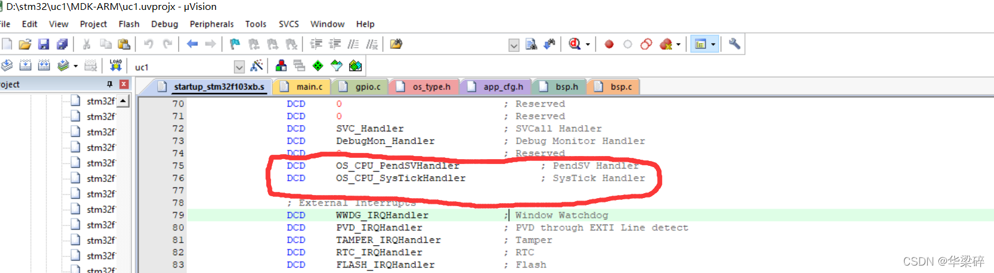Click the Download LOAD icon
994x273 pixels.
click(x=116, y=66)
